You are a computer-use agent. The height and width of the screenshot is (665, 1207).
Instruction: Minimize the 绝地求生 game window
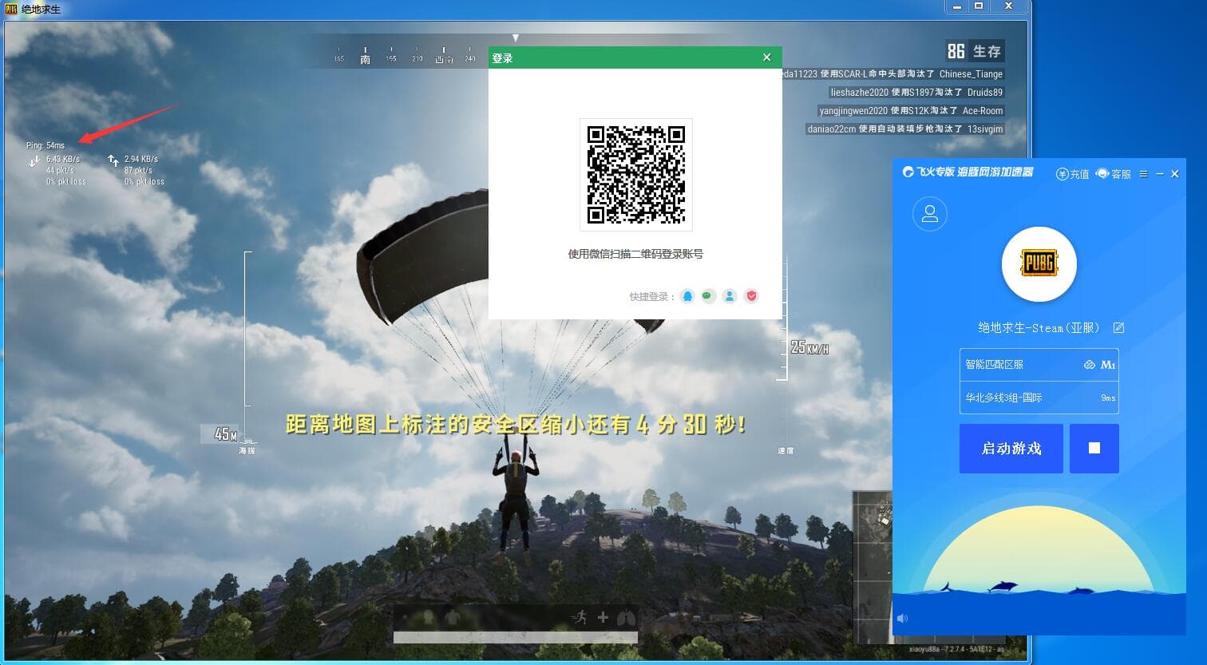pyautogui.click(x=958, y=6)
